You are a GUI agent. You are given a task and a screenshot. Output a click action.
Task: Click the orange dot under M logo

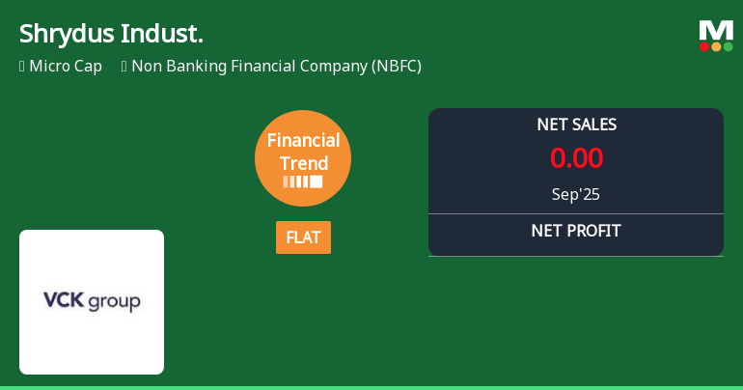coord(716,46)
